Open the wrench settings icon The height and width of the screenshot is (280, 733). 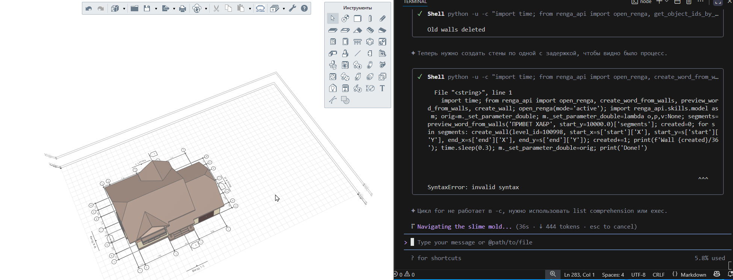pyautogui.click(x=292, y=9)
